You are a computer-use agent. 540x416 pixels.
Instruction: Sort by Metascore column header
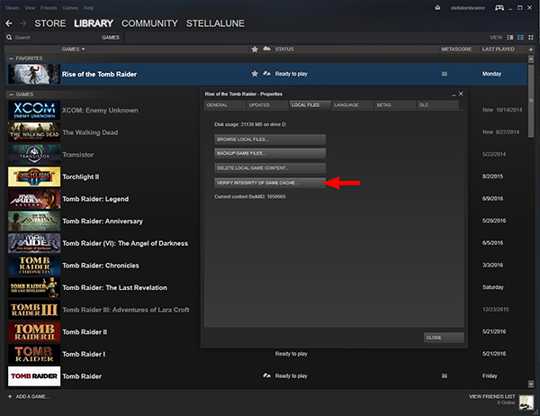click(456, 50)
